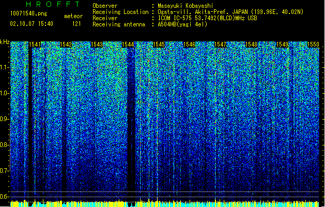Click the name Masayuki Kobayashi
This screenshot has width=325, height=207.
tap(185, 6)
